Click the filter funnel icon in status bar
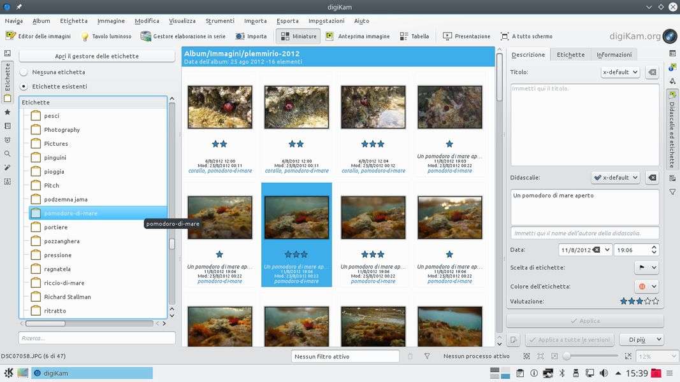The image size is (680, 382). (427, 357)
